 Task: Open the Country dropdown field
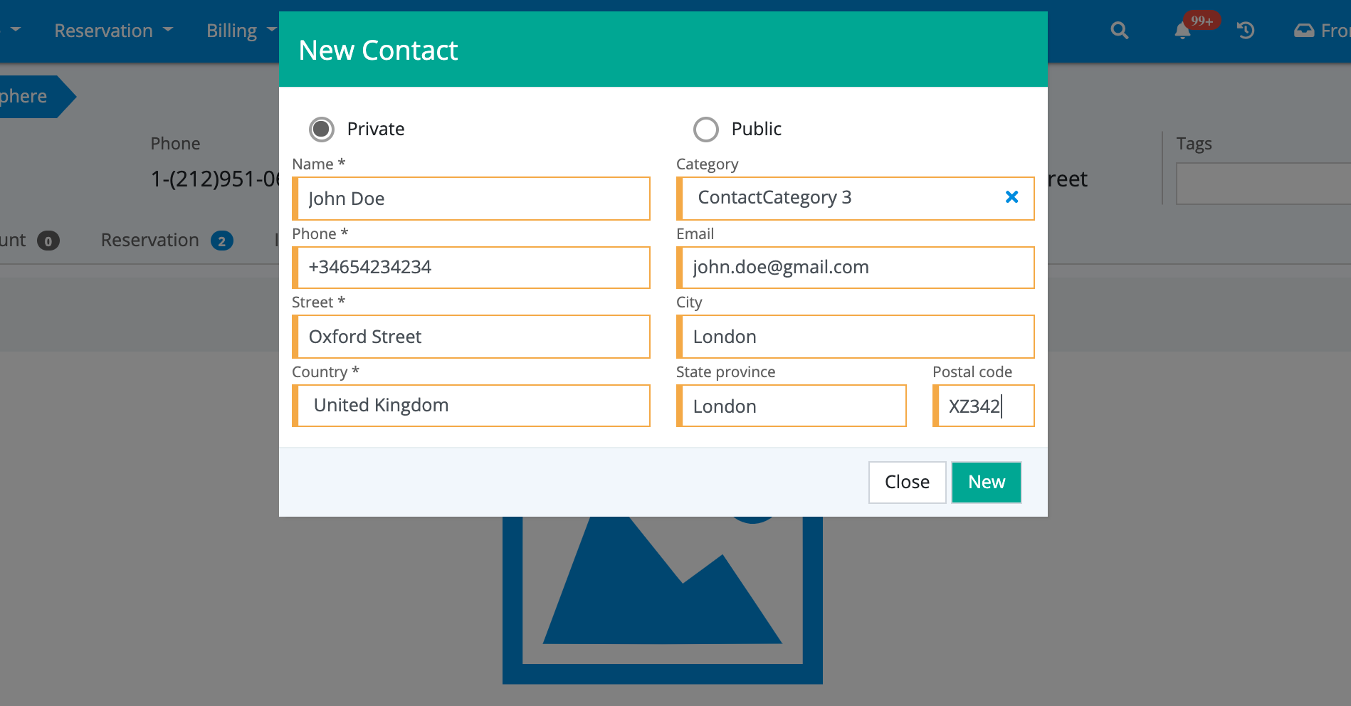click(473, 406)
